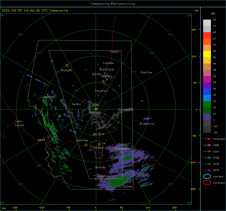Screen dimensions: 226x211
Task: Click the Ponoka city label
Action: click(x=115, y=52)
